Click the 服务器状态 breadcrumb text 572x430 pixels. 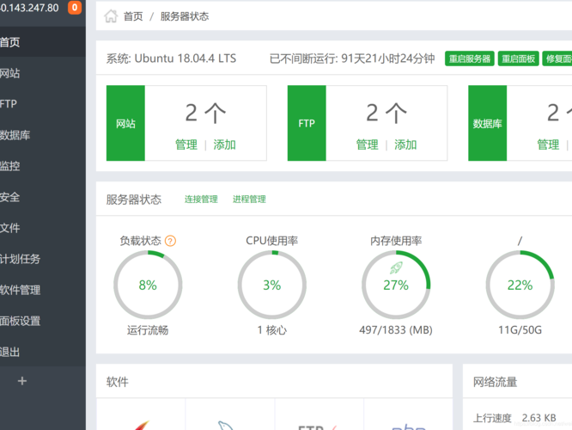[x=185, y=16]
